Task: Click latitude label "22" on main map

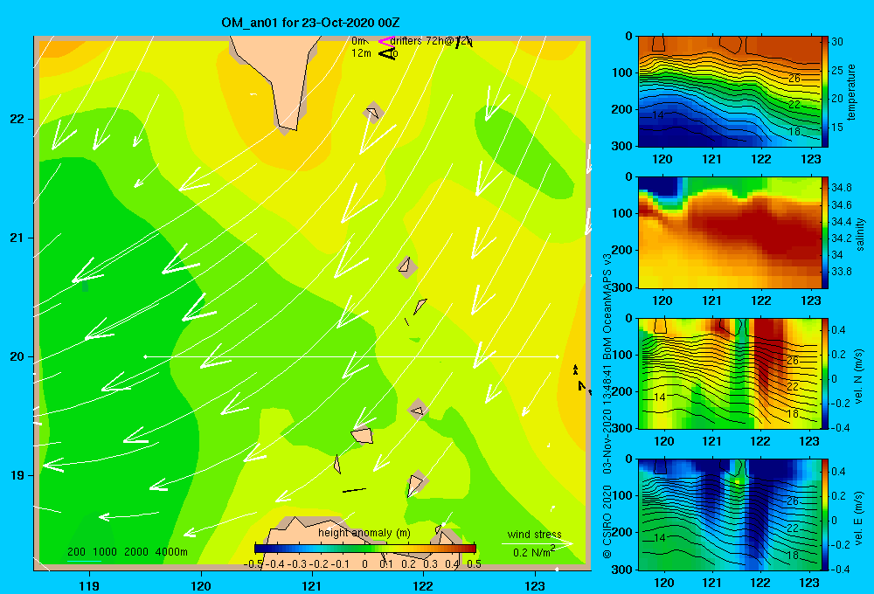Action: (17, 120)
